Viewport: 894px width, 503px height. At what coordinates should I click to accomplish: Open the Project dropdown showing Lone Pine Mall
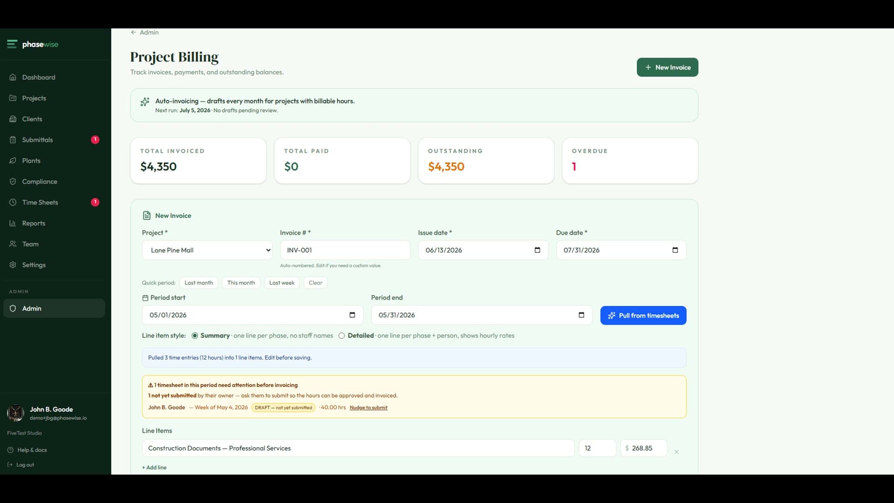(207, 250)
